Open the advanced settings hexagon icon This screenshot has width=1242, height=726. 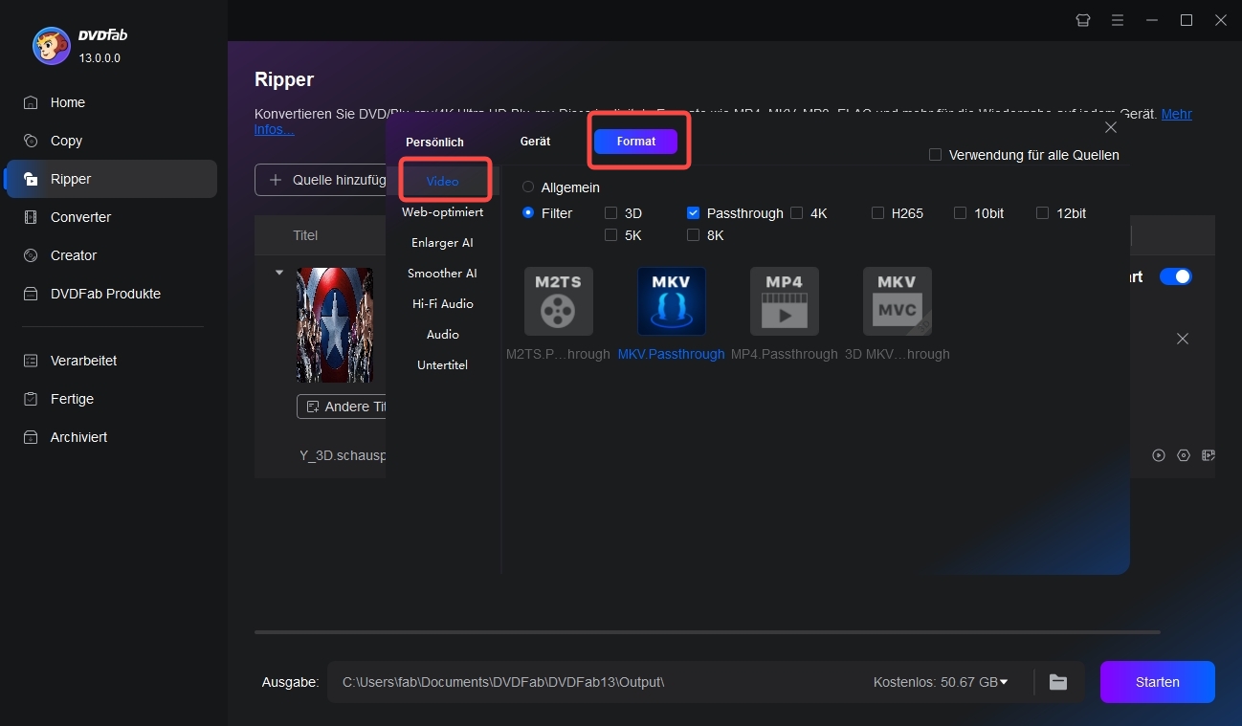[1184, 455]
